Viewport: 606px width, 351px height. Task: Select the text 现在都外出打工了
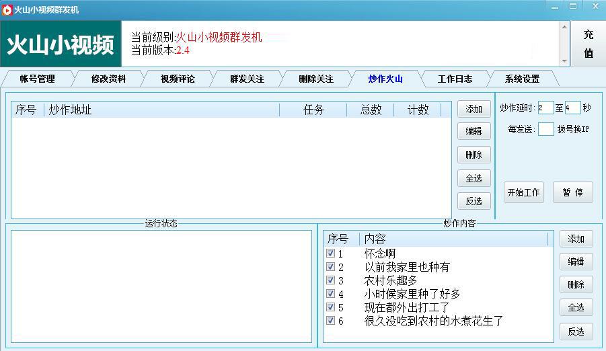click(407, 307)
